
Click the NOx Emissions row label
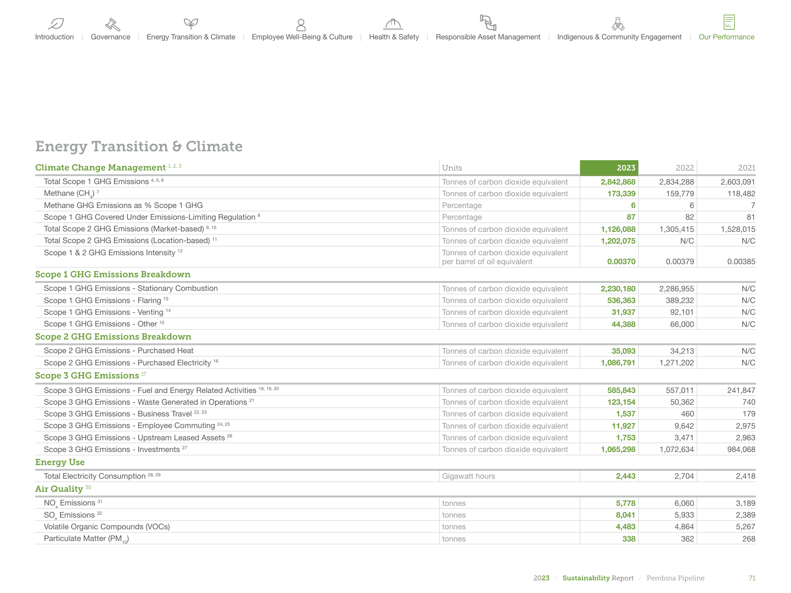click(x=69, y=504)
